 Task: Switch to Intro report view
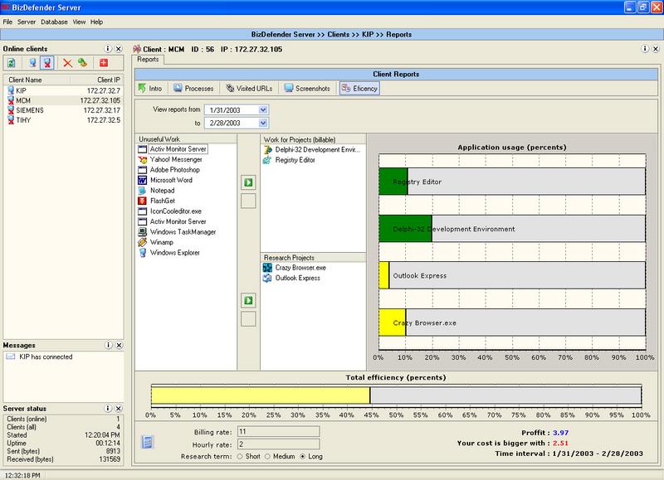[x=150, y=89]
